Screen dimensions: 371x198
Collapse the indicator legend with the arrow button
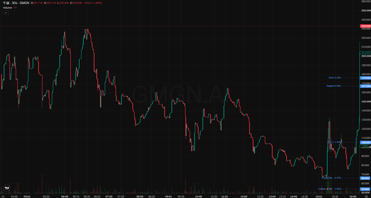5,13
